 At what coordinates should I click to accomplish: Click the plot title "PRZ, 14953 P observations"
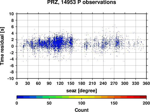tap(82, 2)
